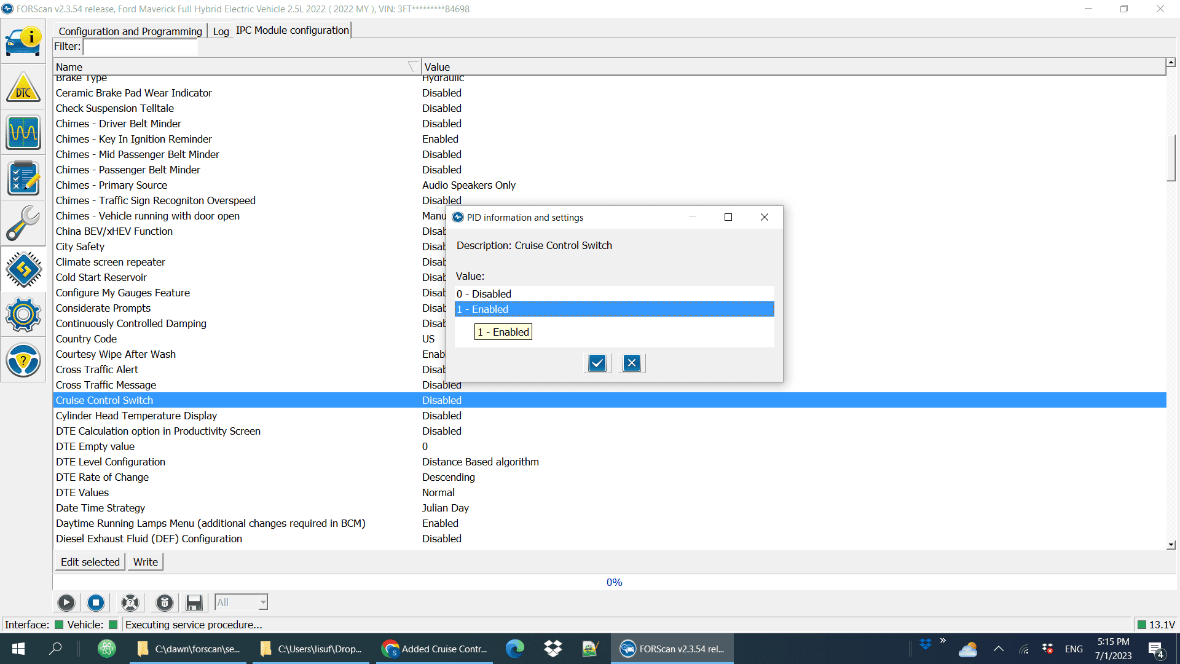
Task: Show hidden system tray icons chevron
Action: (999, 649)
